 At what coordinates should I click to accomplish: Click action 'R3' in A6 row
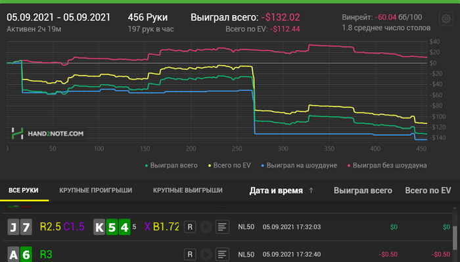click(x=46, y=254)
